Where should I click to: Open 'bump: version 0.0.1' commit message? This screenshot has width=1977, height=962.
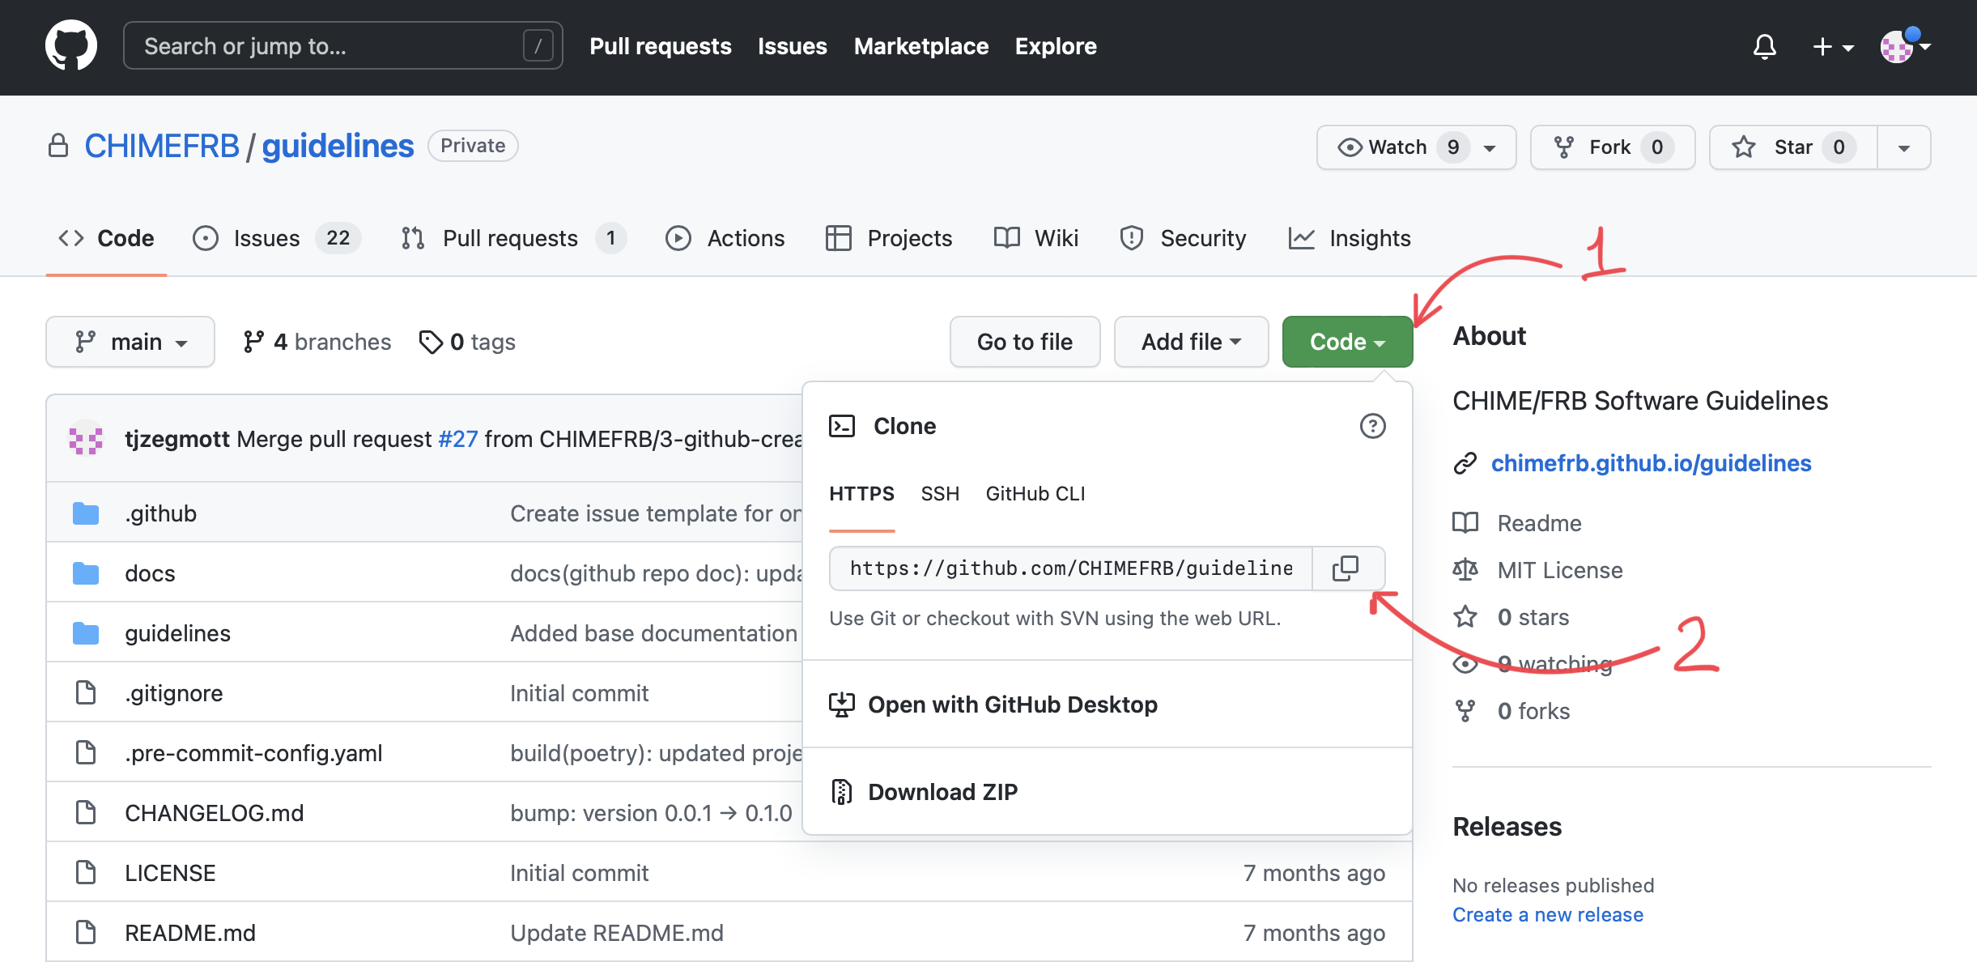click(x=651, y=813)
